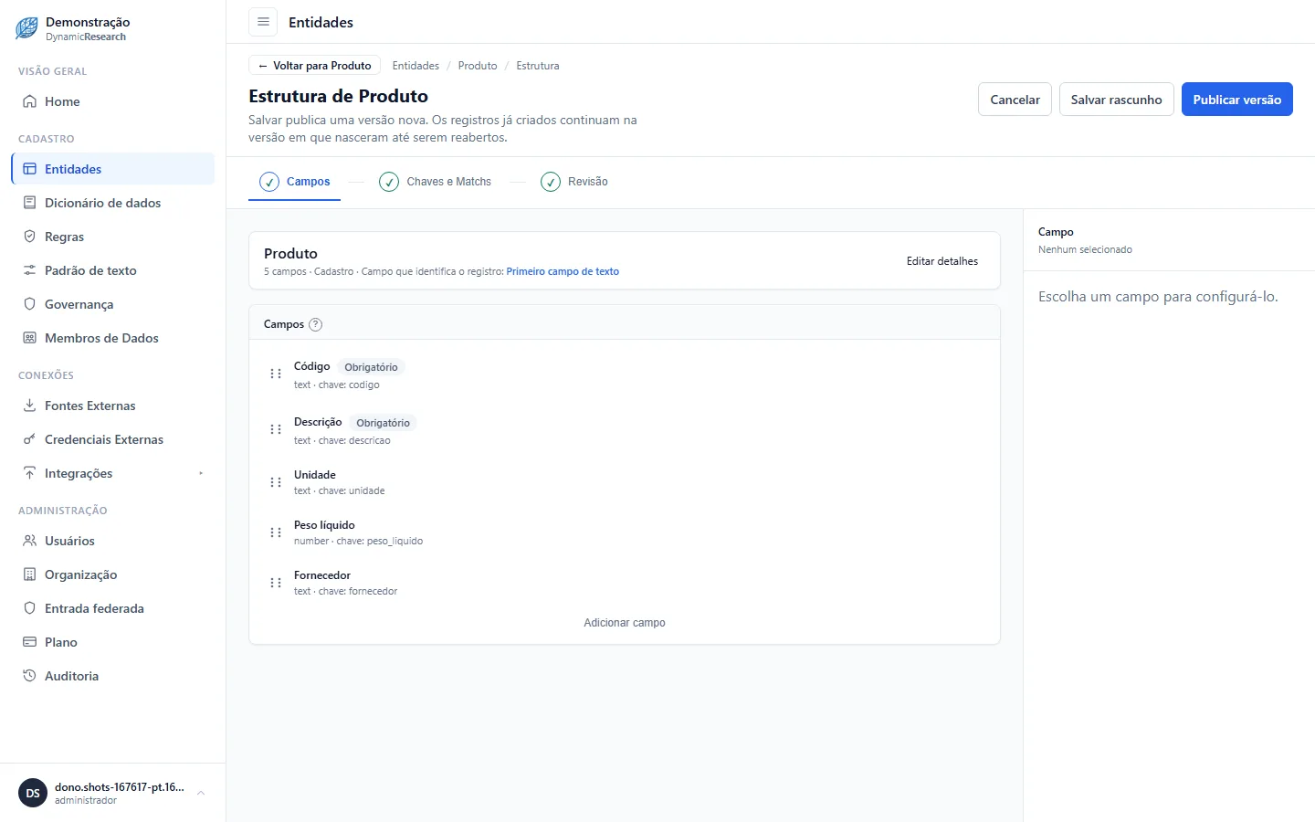The height and width of the screenshot is (822, 1315).
Task: Click the Padrão de texto sliders icon
Action: point(29,270)
